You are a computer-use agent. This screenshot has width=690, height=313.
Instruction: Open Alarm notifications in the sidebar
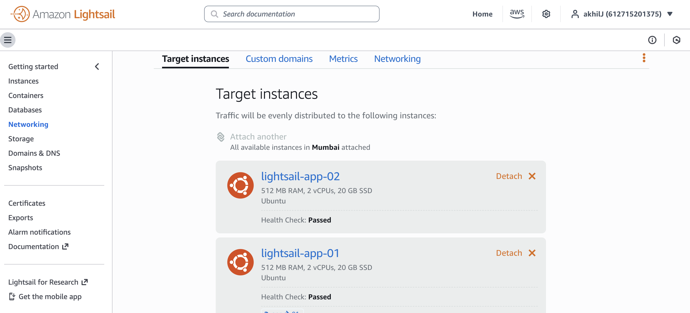(x=39, y=232)
